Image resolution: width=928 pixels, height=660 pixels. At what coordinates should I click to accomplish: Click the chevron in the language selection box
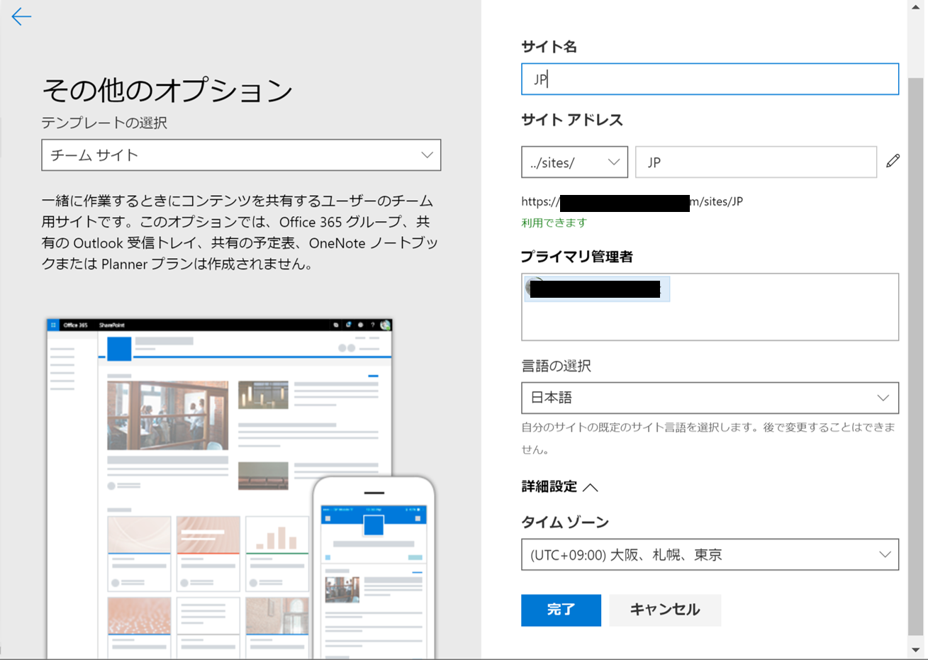884,398
